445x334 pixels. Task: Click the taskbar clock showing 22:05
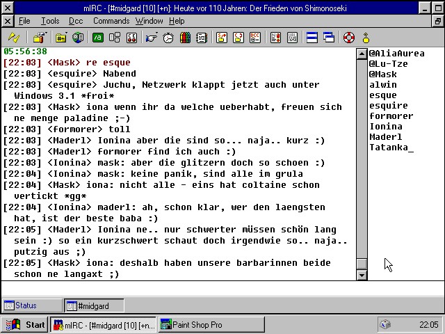pos(428,325)
